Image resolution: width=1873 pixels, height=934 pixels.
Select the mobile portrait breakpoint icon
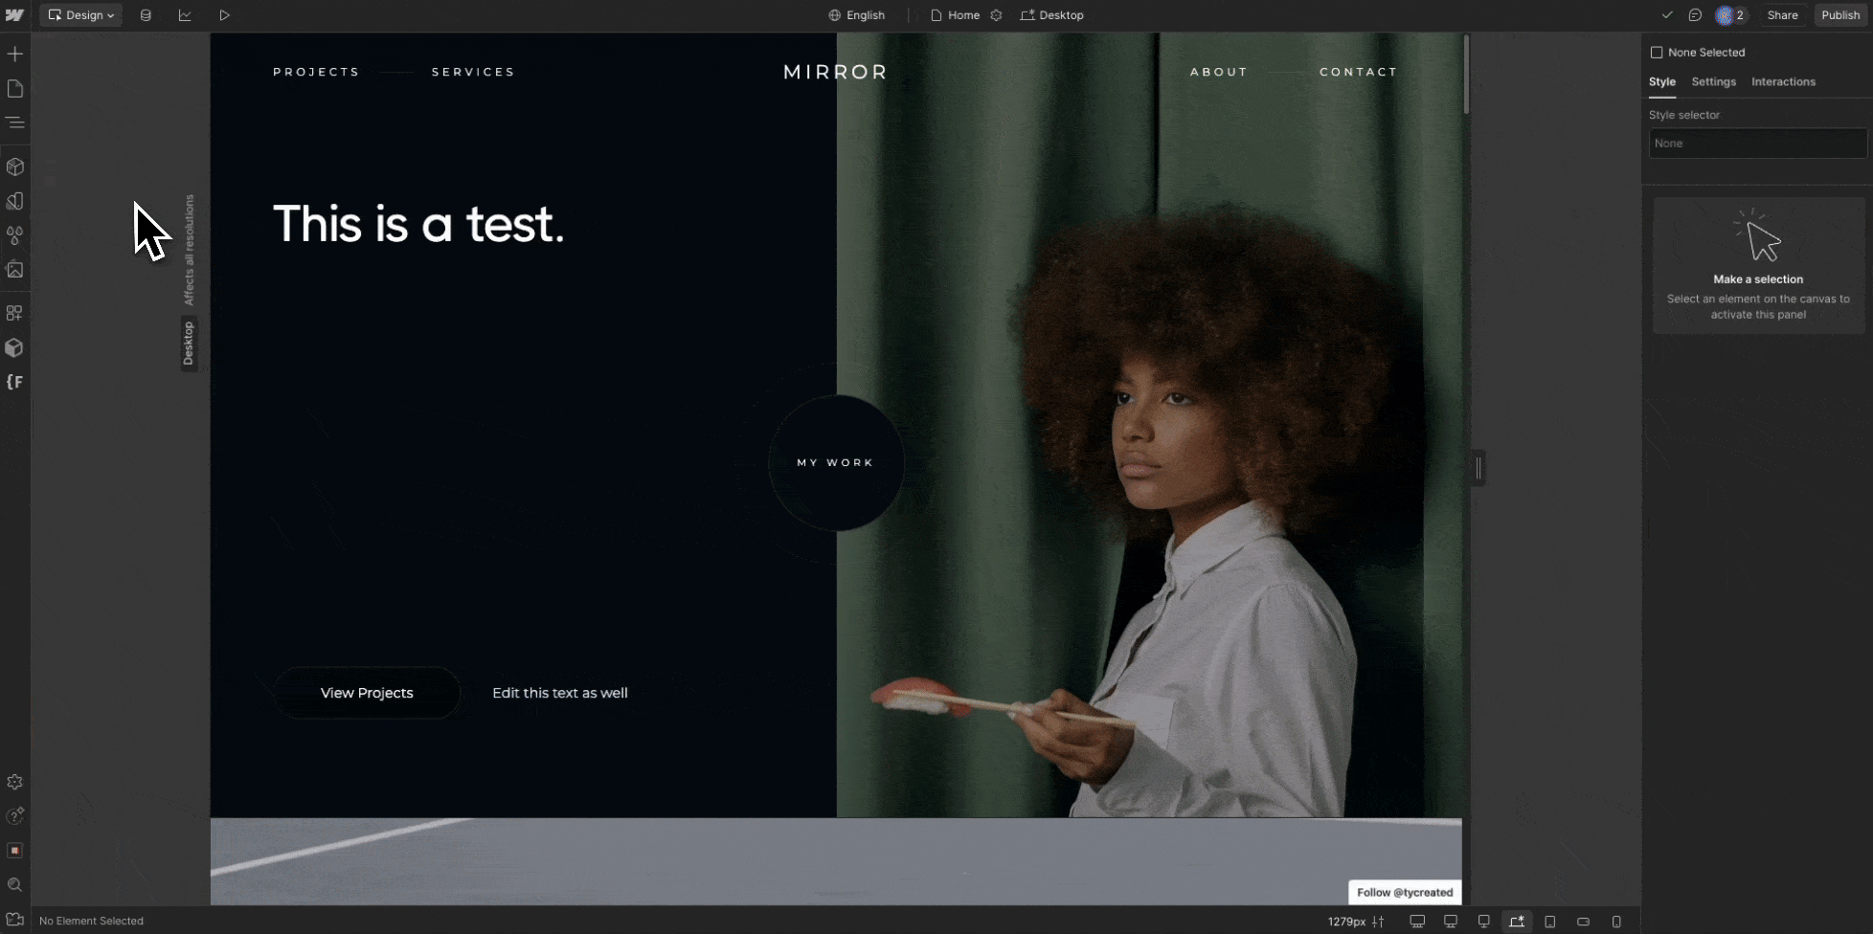(x=1616, y=922)
